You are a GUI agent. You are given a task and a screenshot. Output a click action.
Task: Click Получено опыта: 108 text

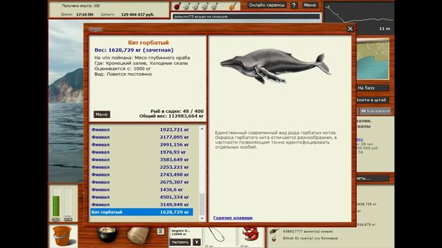(x=81, y=6)
